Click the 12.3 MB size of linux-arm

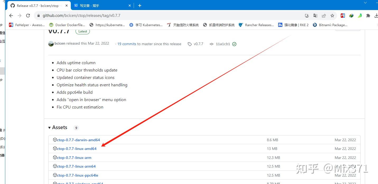[273, 158]
